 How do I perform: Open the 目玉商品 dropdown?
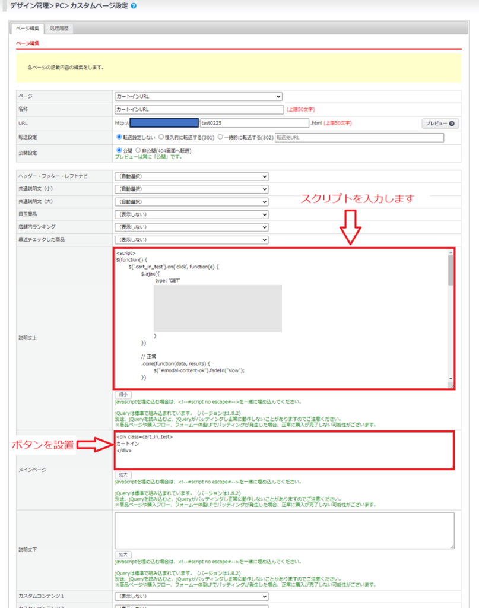click(192, 214)
